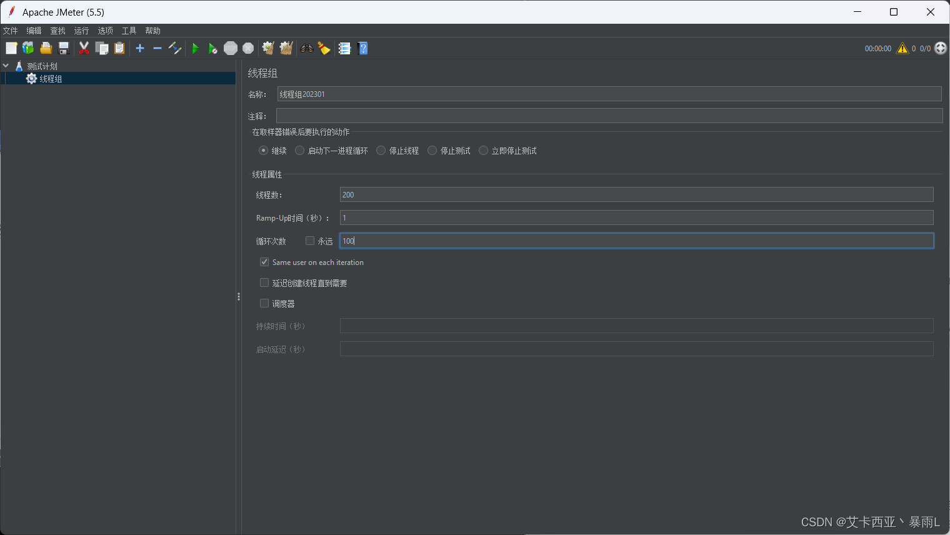Collapse all nodes with minus icon

pos(157,48)
